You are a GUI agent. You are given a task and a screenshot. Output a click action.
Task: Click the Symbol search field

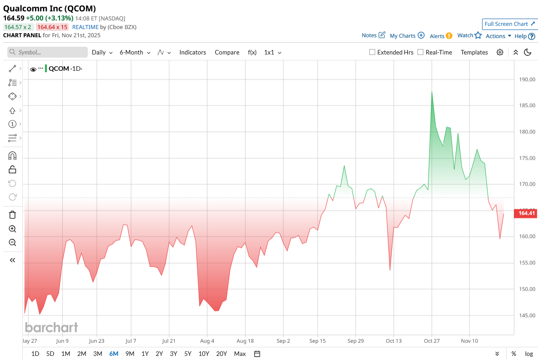point(47,52)
